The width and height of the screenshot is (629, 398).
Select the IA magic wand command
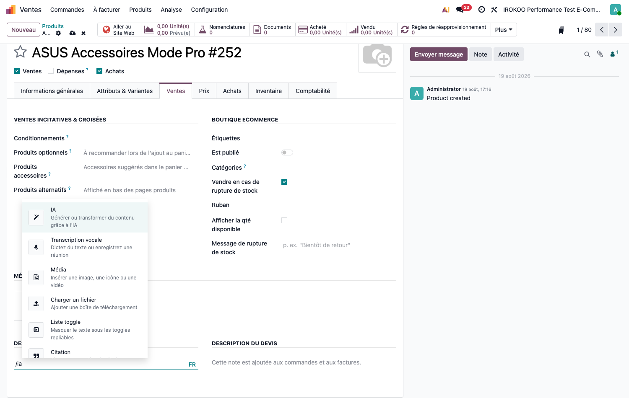click(85, 217)
